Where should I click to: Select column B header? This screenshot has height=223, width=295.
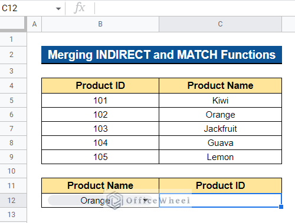coord(100,24)
